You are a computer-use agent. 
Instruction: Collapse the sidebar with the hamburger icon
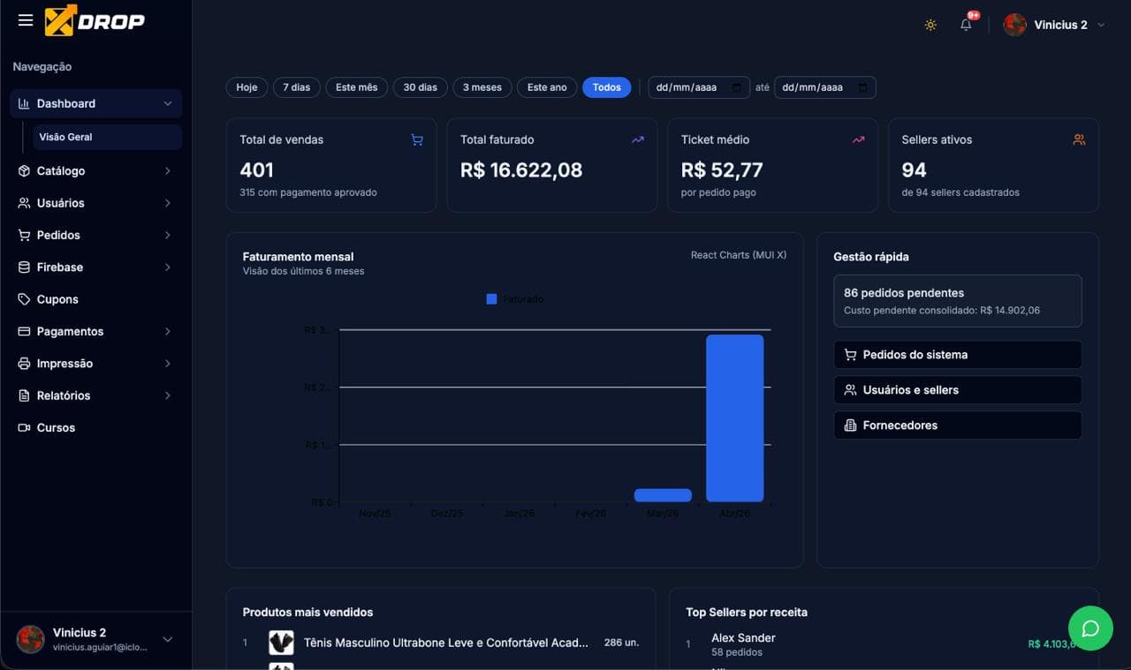point(26,19)
